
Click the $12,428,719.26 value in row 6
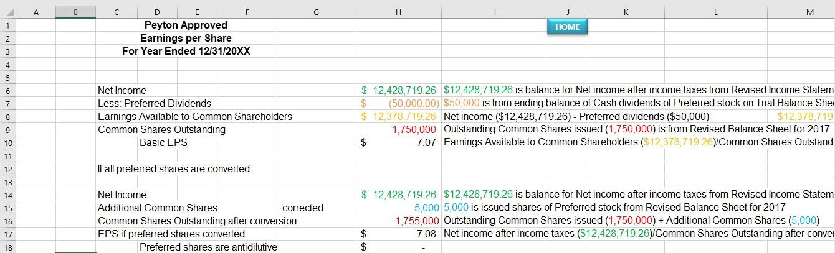click(x=399, y=91)
